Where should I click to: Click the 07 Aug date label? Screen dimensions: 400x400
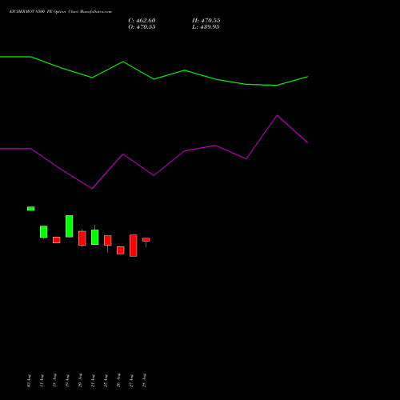[29, 381]
